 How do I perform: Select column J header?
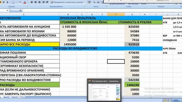click(167, 14)
